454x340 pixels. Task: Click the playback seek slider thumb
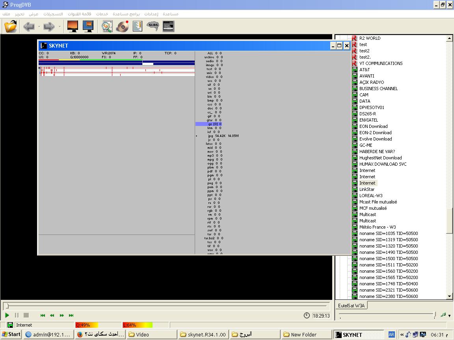tap(7, 306)
